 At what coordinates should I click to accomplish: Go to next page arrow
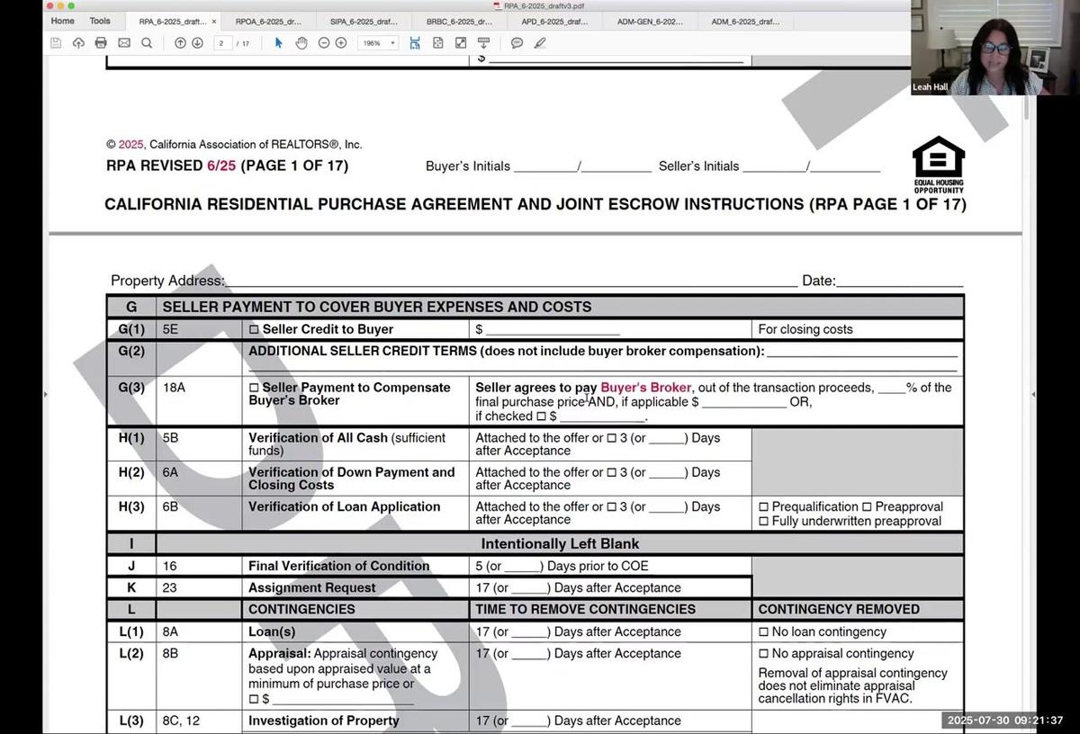tap(197, 42)
